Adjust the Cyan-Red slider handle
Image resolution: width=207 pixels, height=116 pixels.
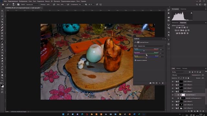[x=144, y=51]
